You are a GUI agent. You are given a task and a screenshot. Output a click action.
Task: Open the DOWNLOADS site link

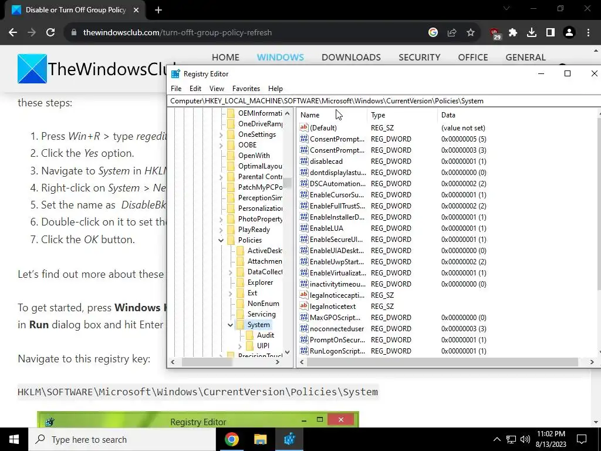coord(351,57)
